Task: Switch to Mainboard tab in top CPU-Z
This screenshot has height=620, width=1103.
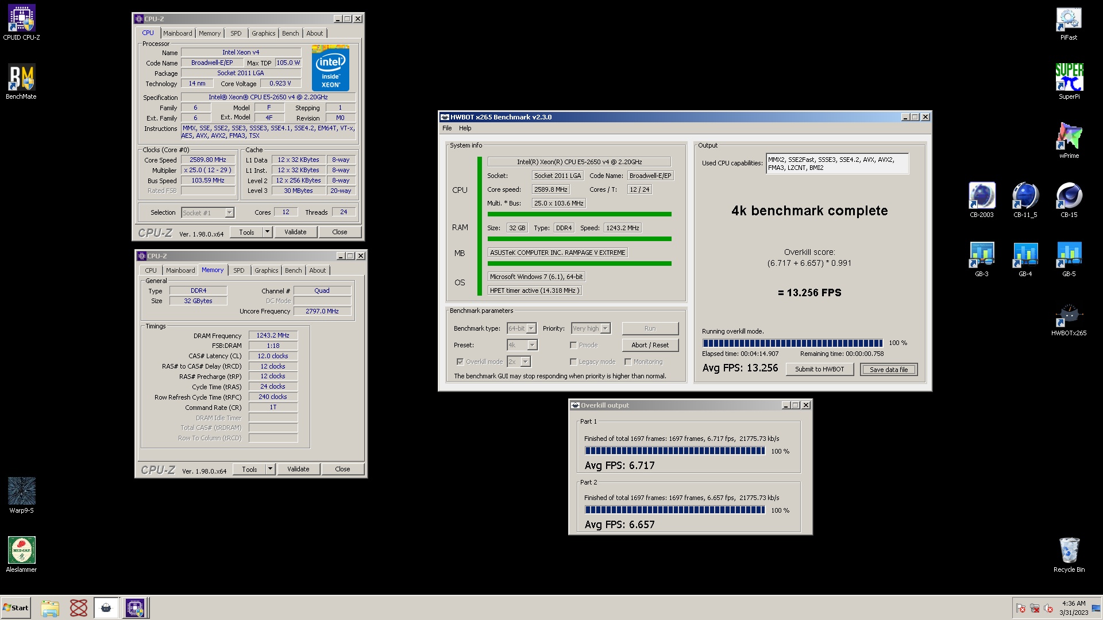Action: pyautogui.click(x=178, y=33)
